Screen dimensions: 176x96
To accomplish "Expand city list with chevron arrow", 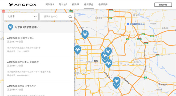I will click(x=35, y=16).
